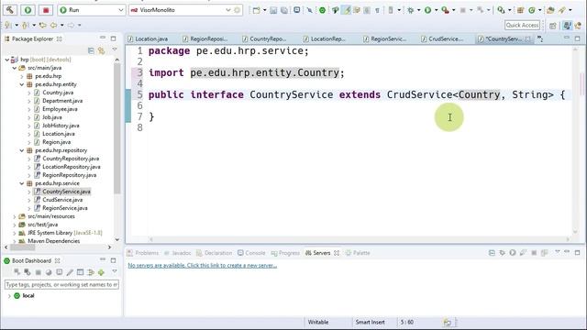The width and height of the screenshot is (587, 330).
Task: Toggle Show Whitespace Characters pilcrow icon
Action: [377, 10]
